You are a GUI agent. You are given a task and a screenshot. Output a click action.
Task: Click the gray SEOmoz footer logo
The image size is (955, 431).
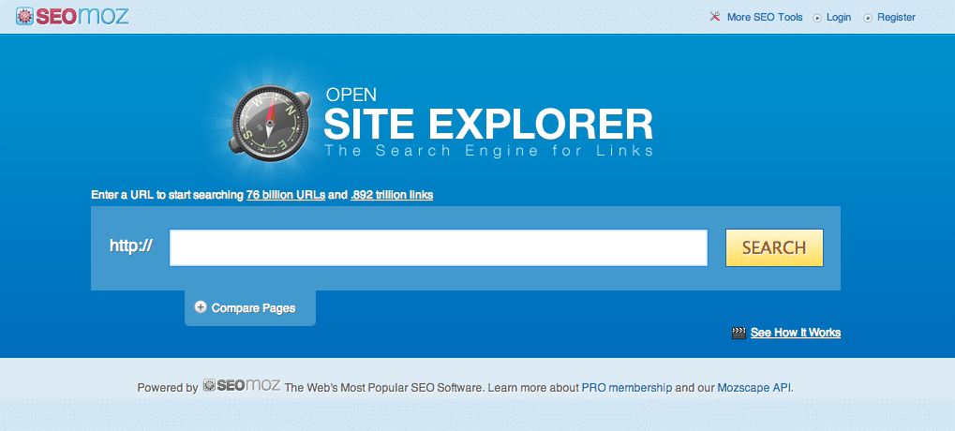[x=241, y=385]
